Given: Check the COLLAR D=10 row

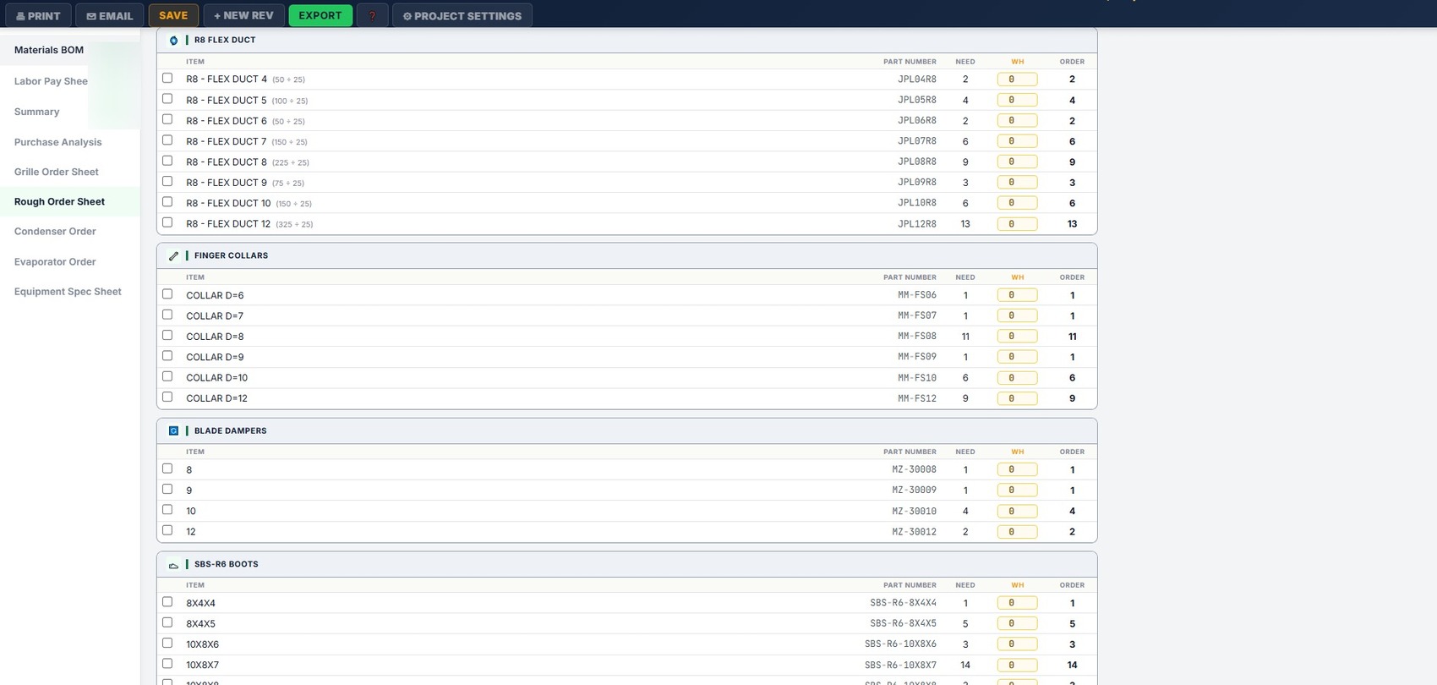Looking at the screenshot, I should 167,376.
